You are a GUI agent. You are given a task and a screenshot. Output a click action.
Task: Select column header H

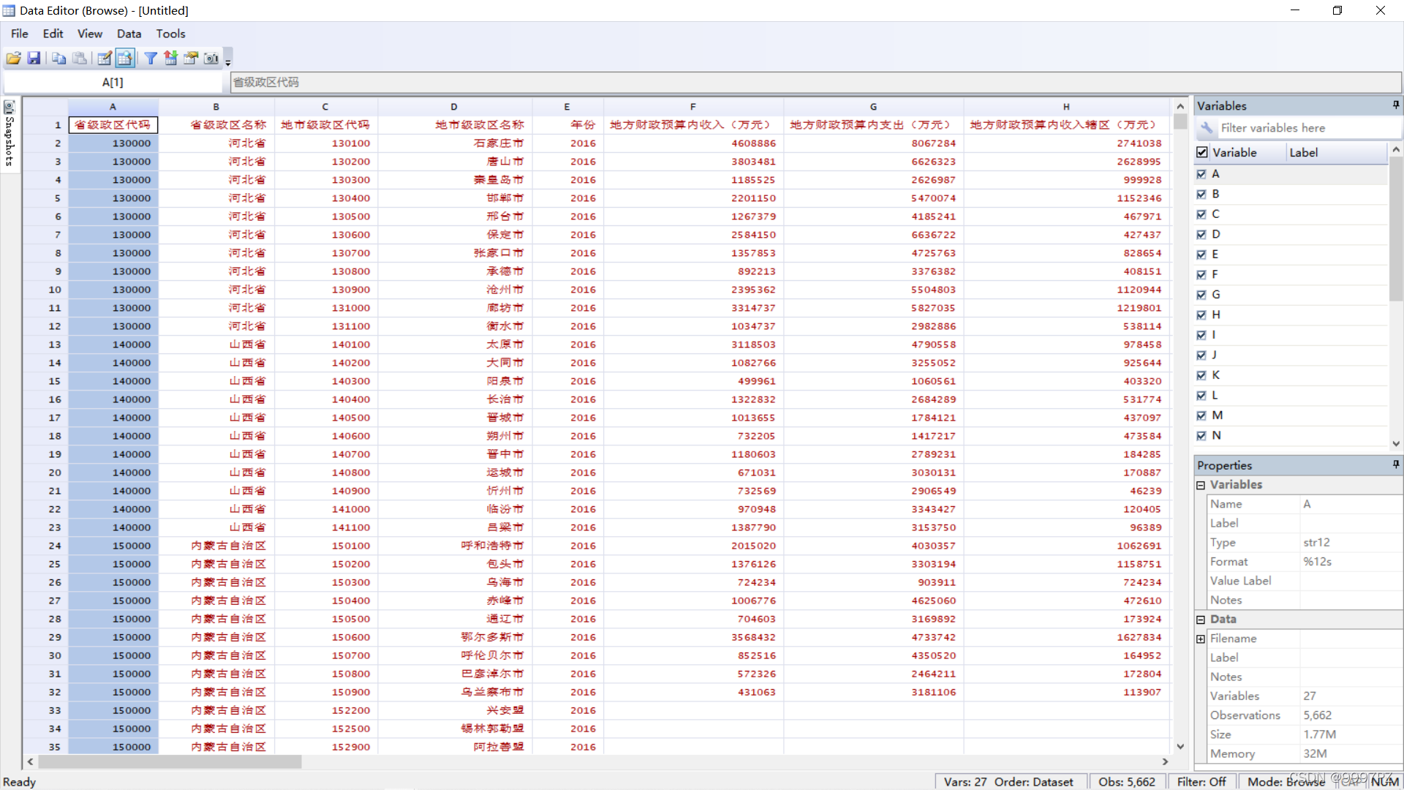1066,106
